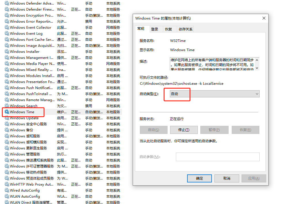Click gear icon beside Windows Media Player Network
287x204 pixels.
click(x=7, y=63)
